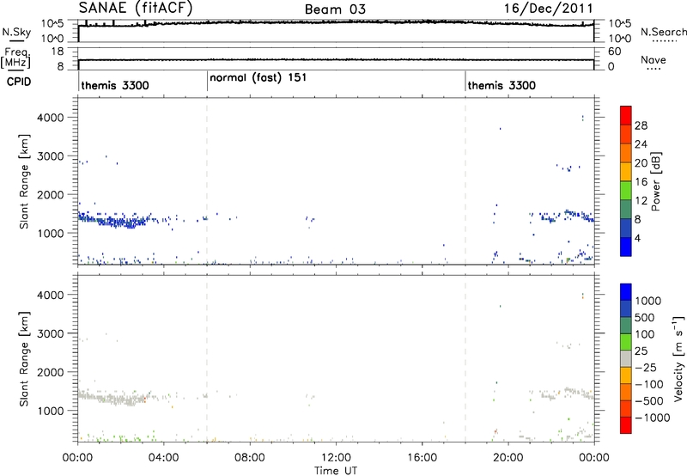Pick the yellow 16–20 dB Power colorbar segment
Screen dimensions: 687x476
pos(626,172)
